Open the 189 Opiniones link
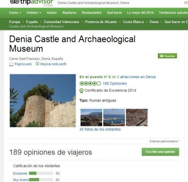Viewport: 188px width, 182px height. tap(115, 84)
